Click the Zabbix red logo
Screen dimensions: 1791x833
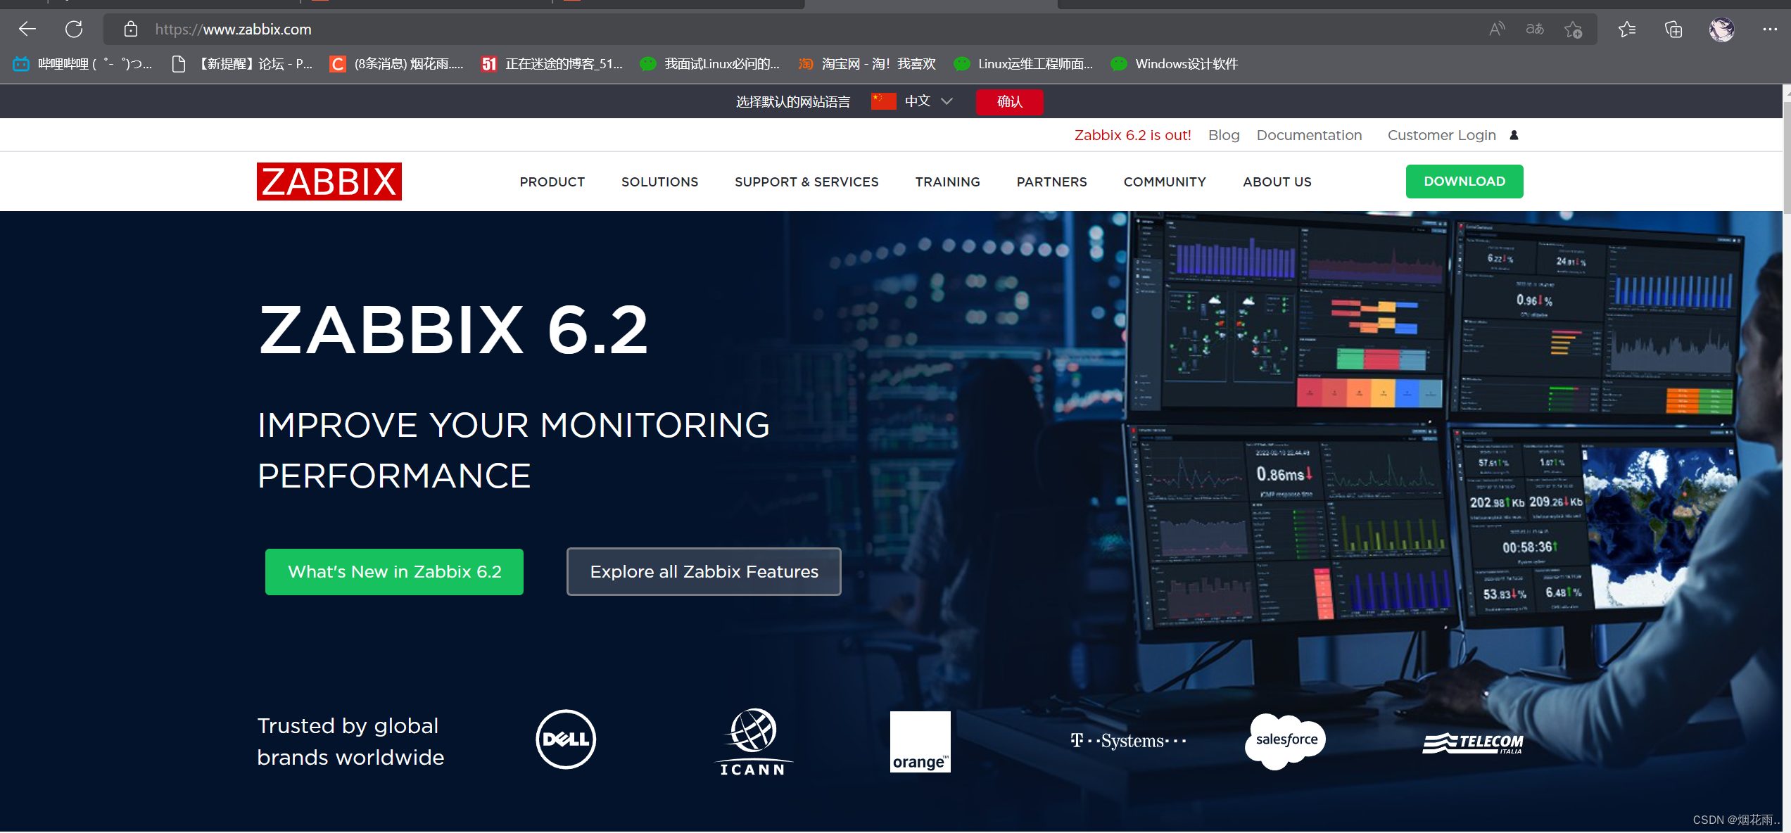click(x=329, y=182)
